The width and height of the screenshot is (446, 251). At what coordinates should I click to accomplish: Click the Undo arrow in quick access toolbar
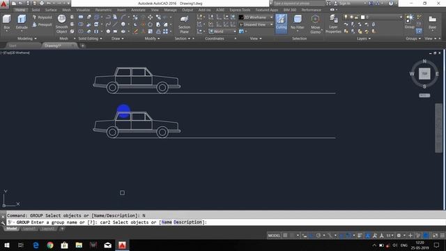(49, 3)
